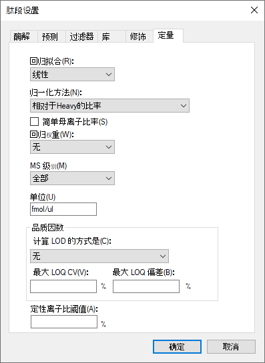265x363 pixels.
Task: Open the 归一化方法 dropdown
Action: (x=109, y=105)
